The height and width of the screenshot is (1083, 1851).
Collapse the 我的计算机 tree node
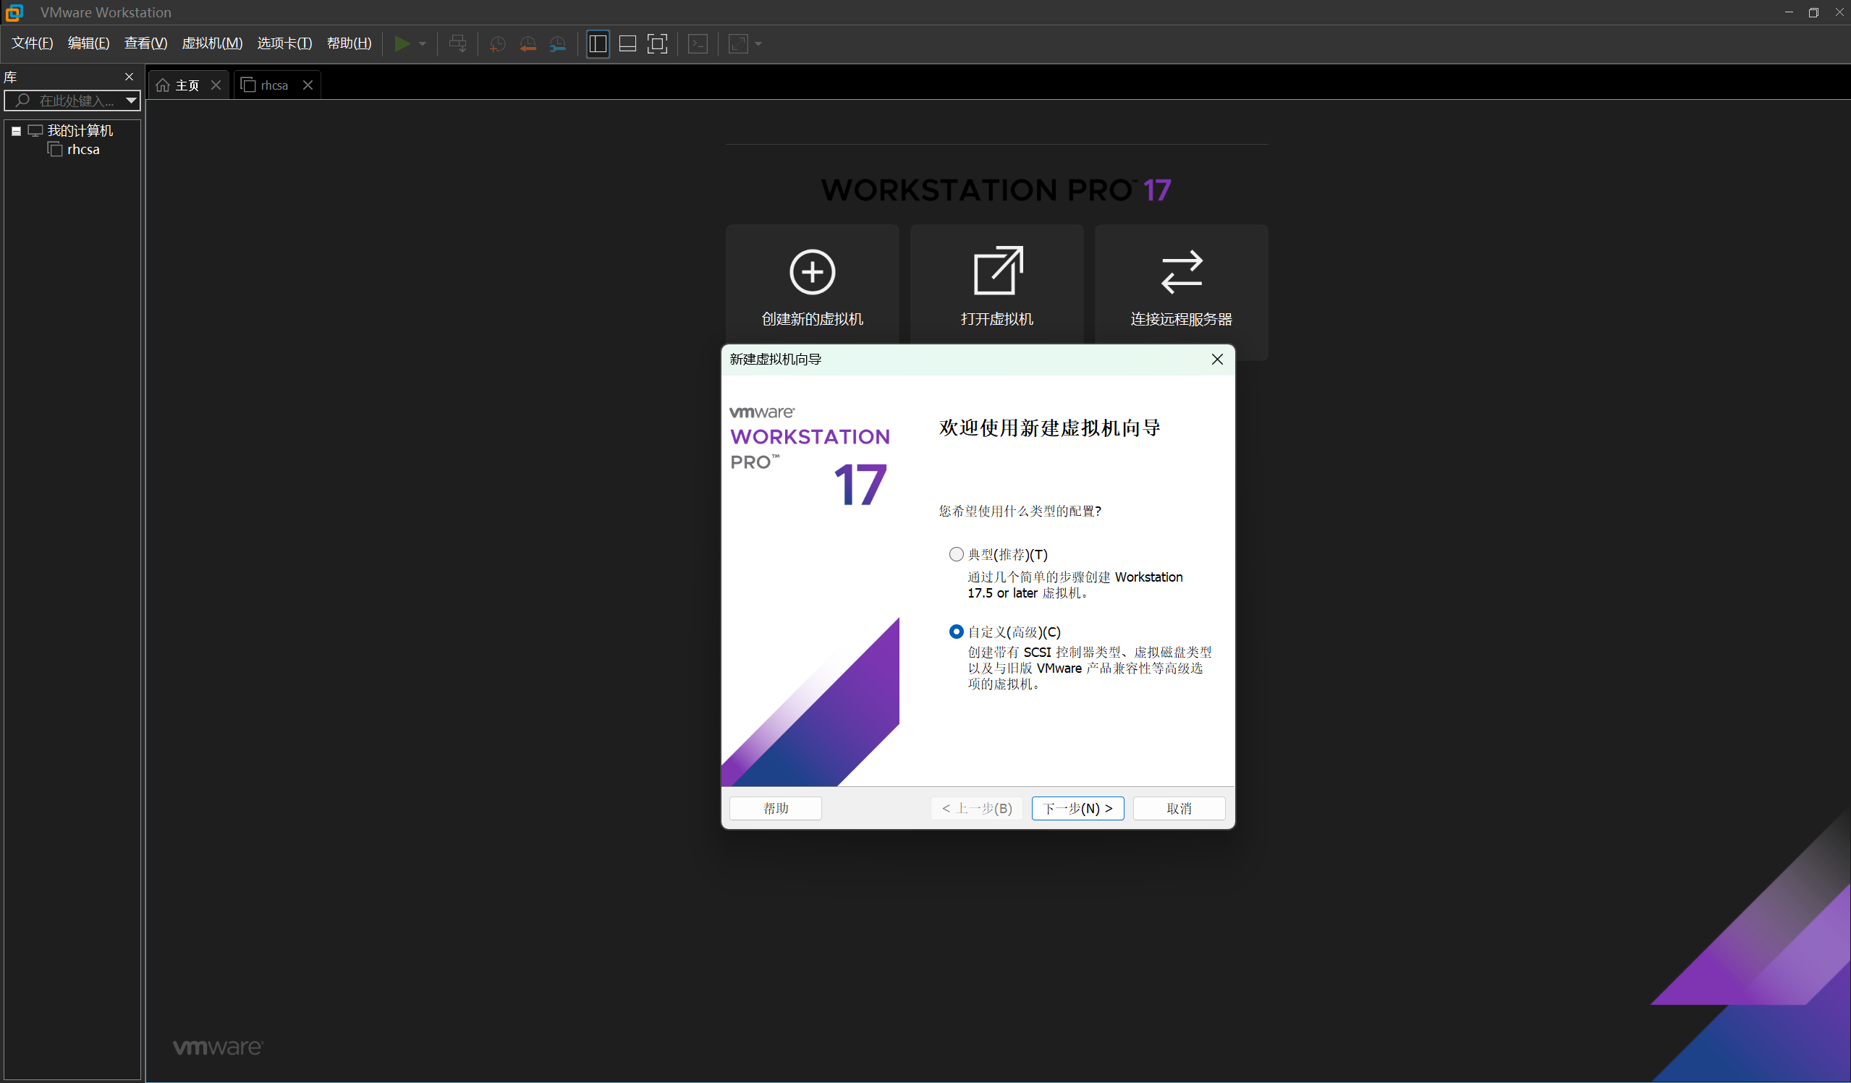(16, 132)
